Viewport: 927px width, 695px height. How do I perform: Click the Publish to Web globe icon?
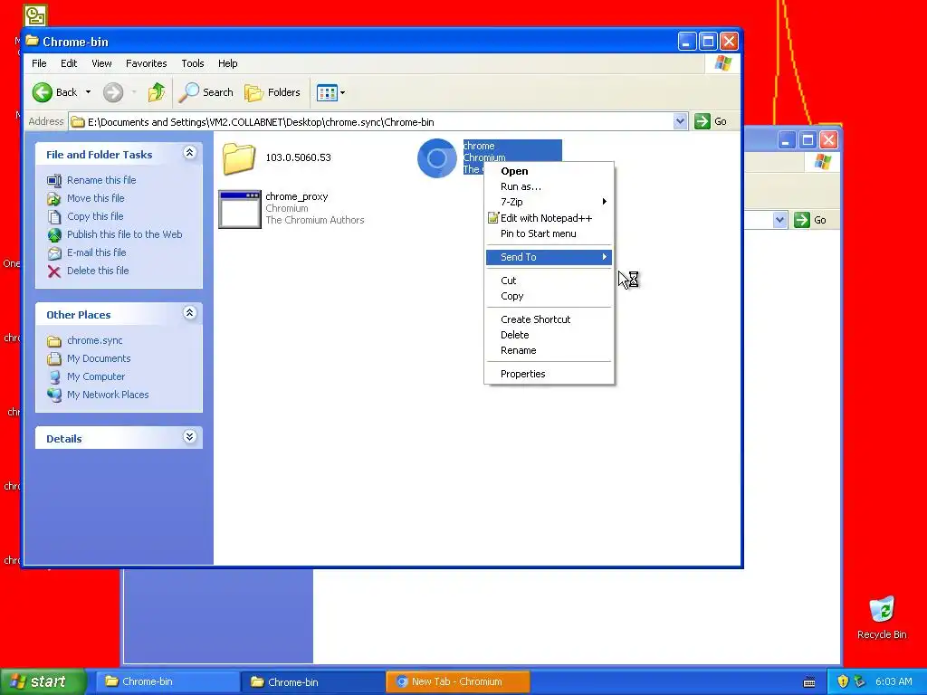tap(53, 234)
